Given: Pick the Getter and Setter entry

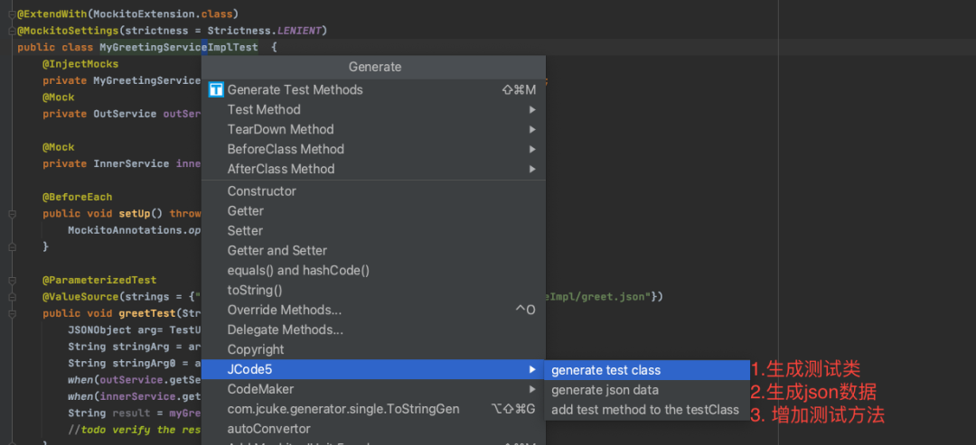Looking at the screenshot, I should 277,251.
